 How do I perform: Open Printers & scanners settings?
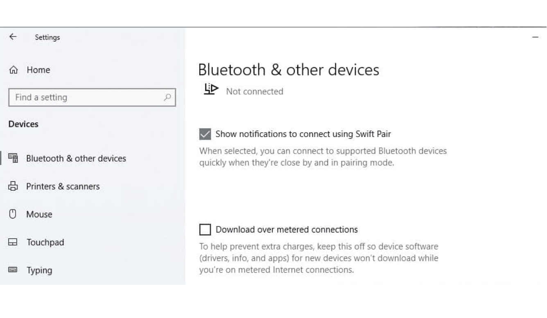tap(63, 186)
